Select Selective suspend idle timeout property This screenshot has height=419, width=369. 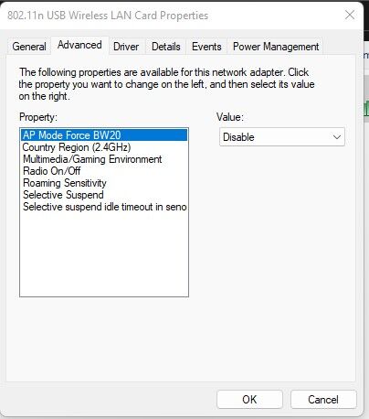pos(104,207)
